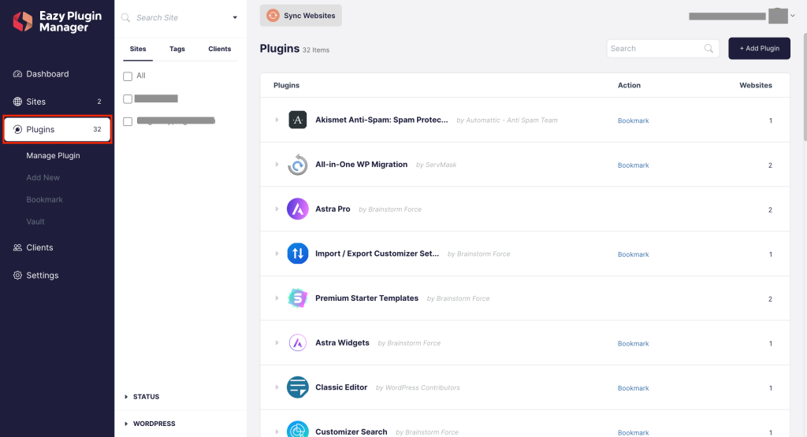
Task: Click the Plugins column header
Action: click(x=286, y=85)
